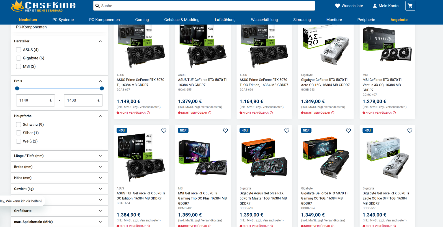Open ASUS Prime GeForce RTX 5070 Ti product link
The width and height of the screenshot is (443, 227).
(x=140, y=82)
